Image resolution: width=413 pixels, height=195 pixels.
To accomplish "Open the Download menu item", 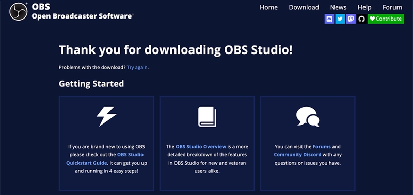I will point(304,7).
